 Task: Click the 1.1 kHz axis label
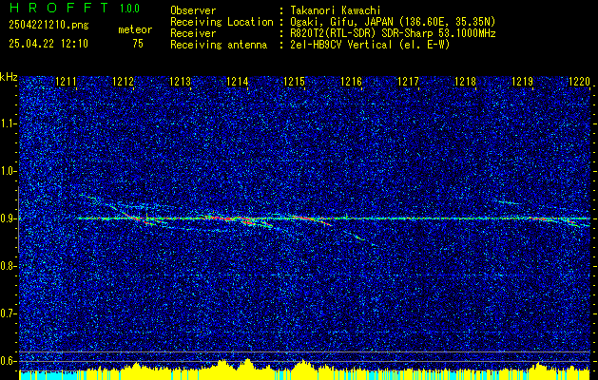coord(9,123)
